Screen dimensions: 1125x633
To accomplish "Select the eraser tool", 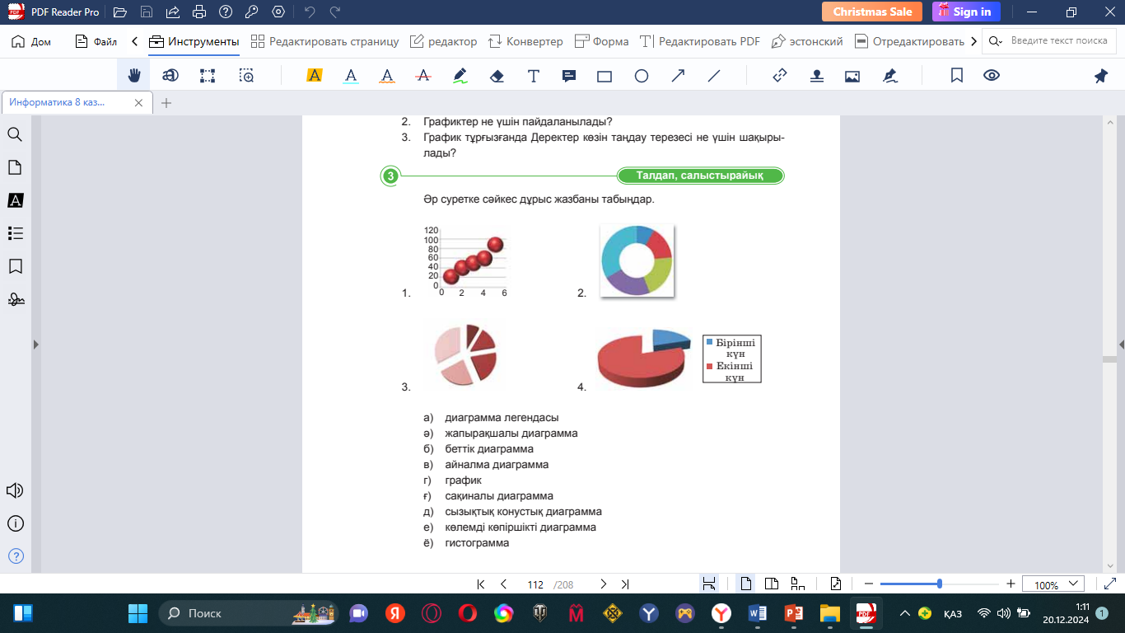I will click(497, 76).
